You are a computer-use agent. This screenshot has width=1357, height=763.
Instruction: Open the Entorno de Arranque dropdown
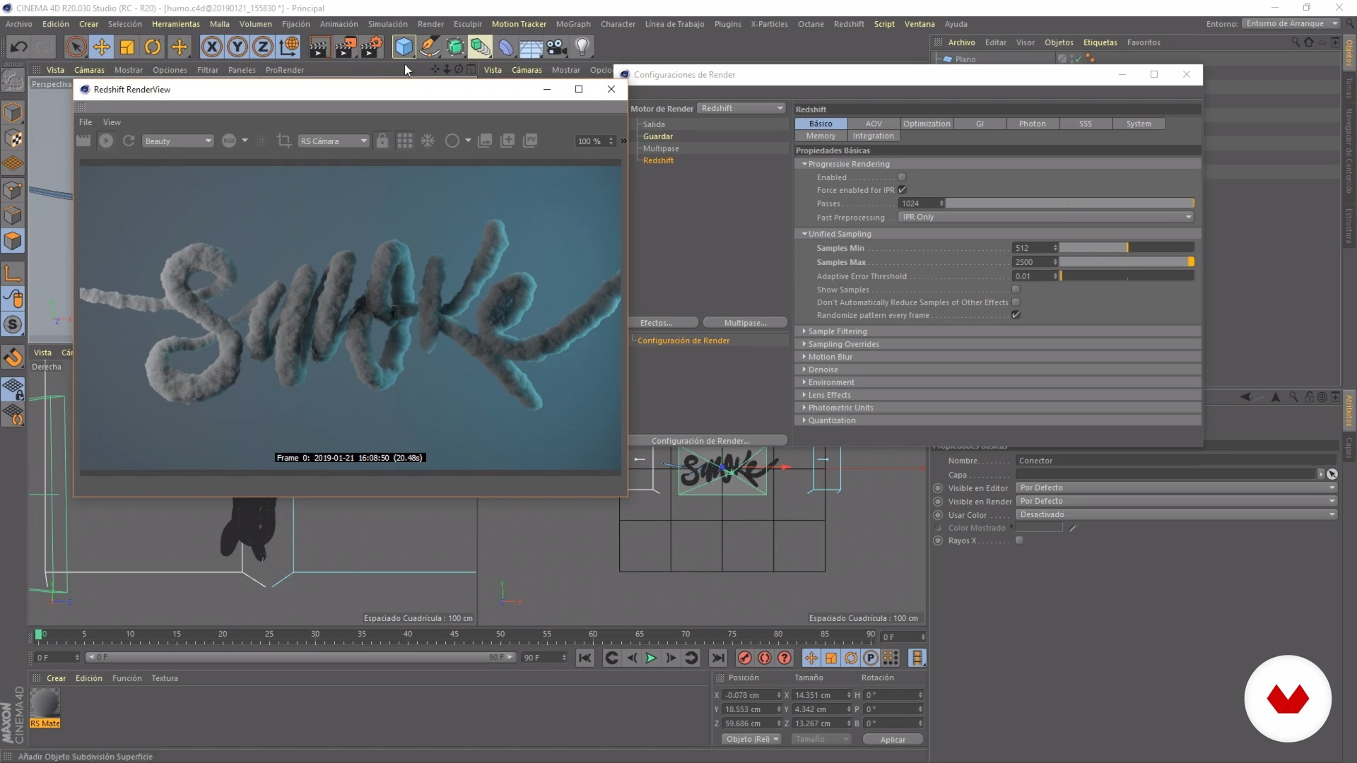[1291, 23]
